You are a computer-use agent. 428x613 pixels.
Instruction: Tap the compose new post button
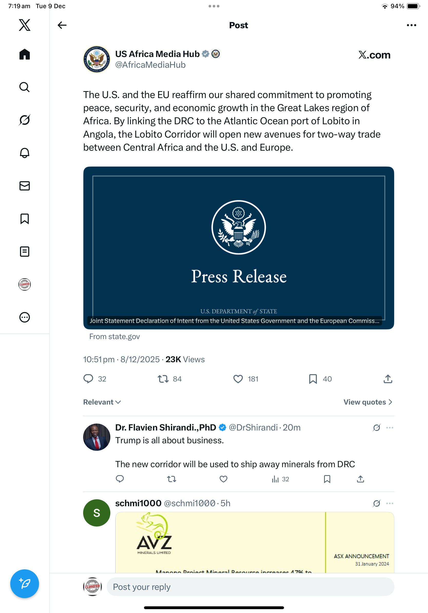(x=25, y=583)
